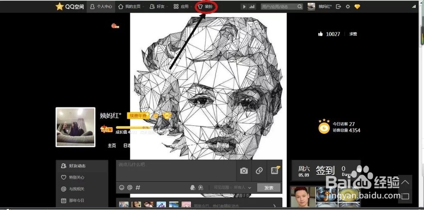The height and width of the screenshot is (210, 424).
Task: Click the yellow growth progress bar
Action: [134, 127]
